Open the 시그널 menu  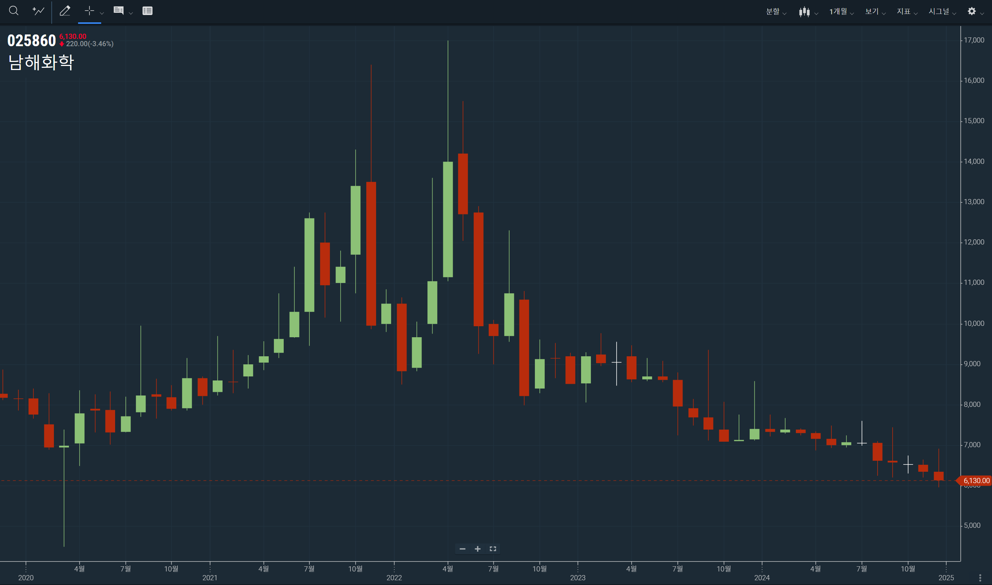[942, 11]
